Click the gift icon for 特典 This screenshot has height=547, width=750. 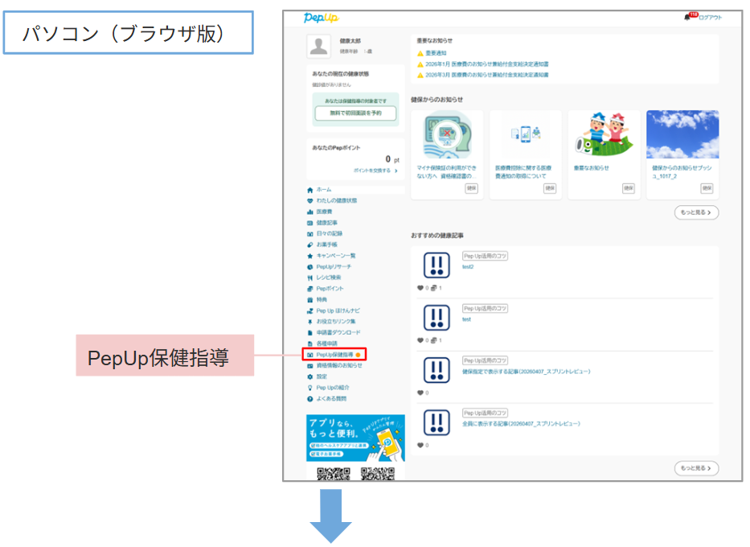[310, 300]
